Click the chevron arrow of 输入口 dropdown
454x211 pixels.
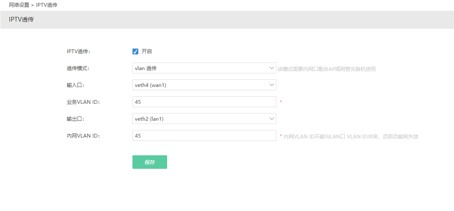pyautogui.click(x=272, y=85)
